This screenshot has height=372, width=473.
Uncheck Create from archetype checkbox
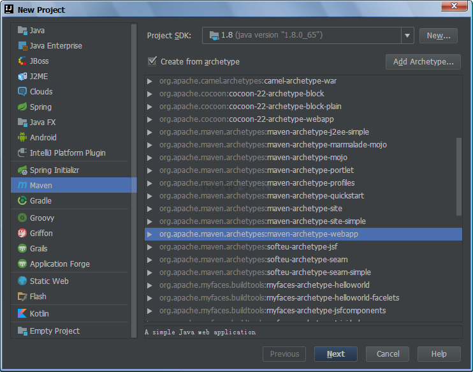click(152, 61)
